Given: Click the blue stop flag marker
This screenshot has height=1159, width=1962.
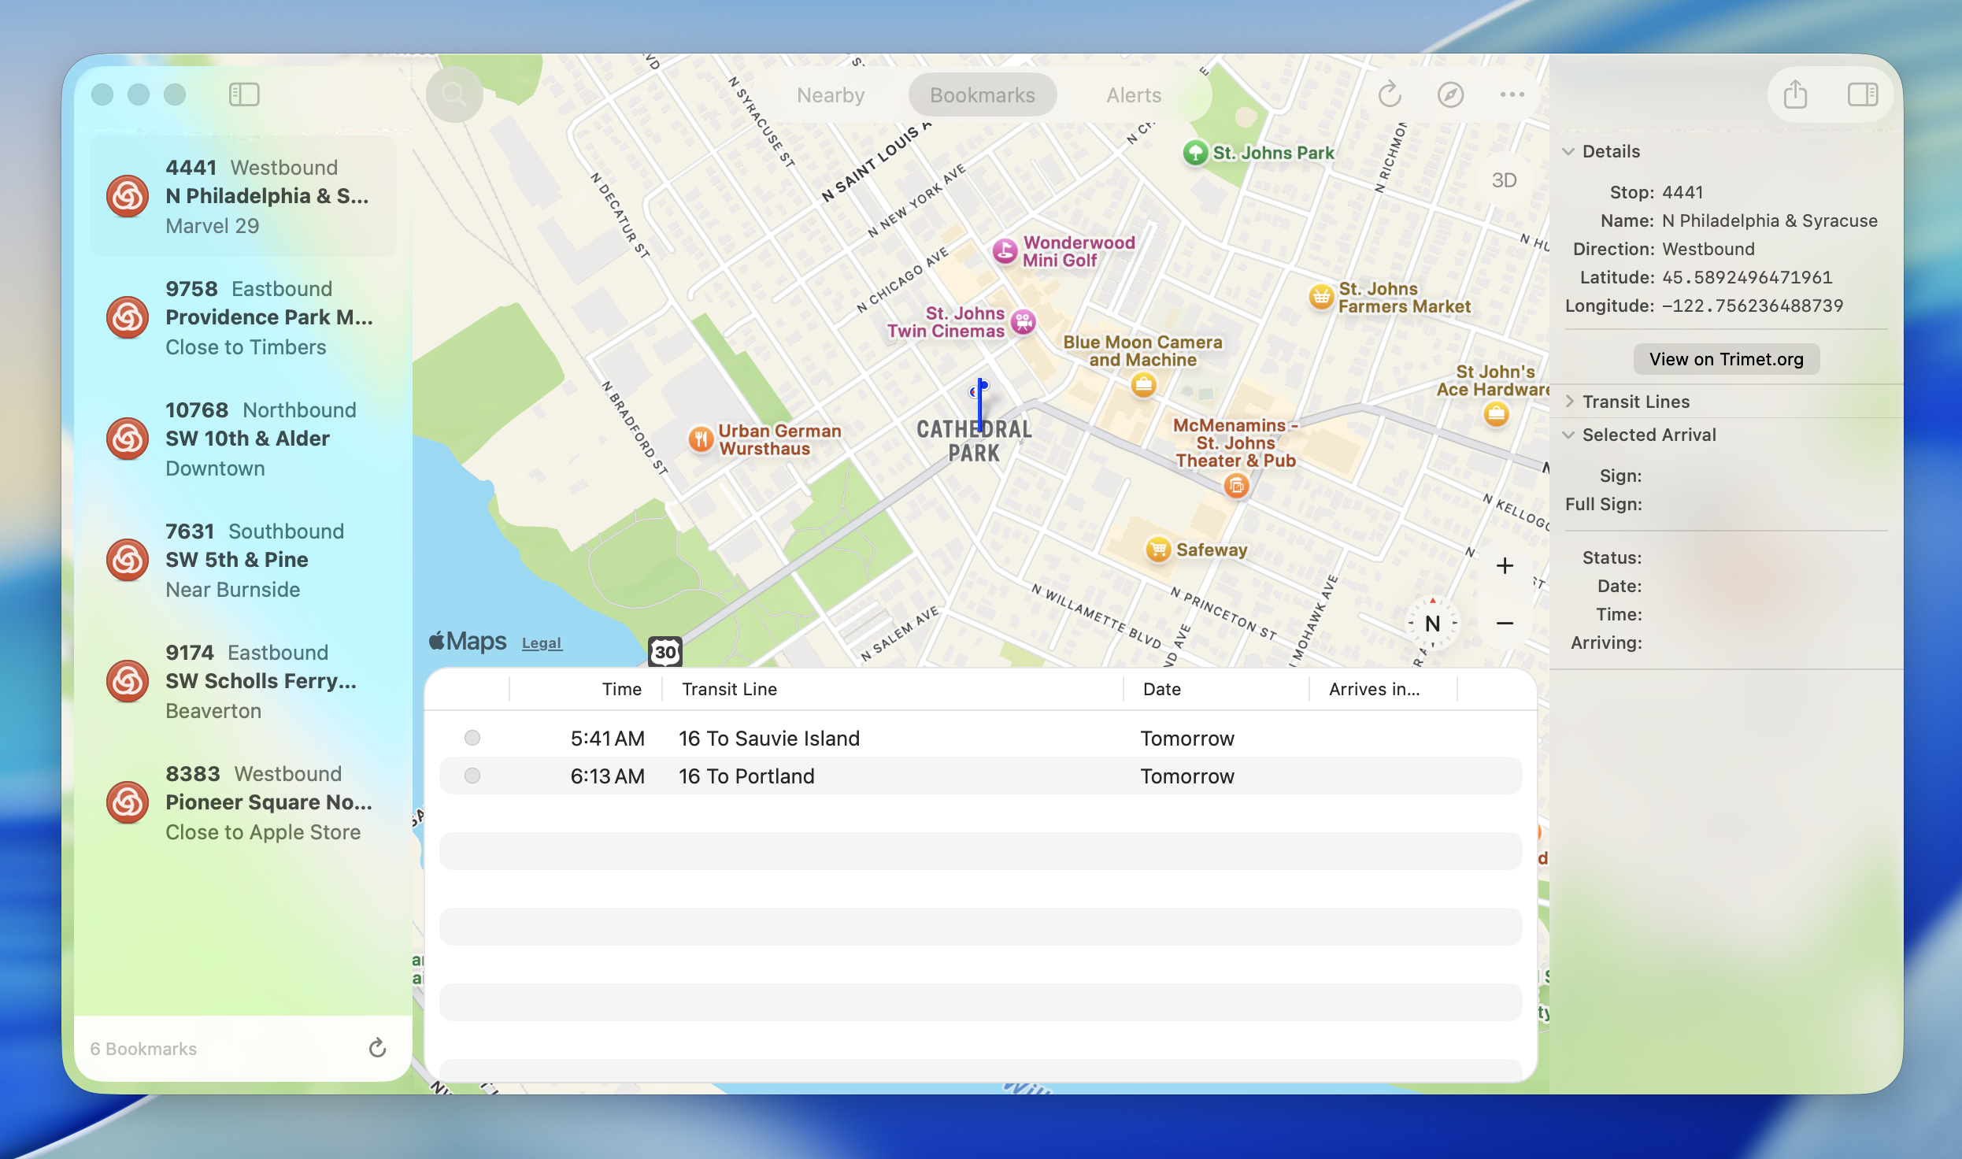Looking at the screenshot, I should tap(979, 403).
